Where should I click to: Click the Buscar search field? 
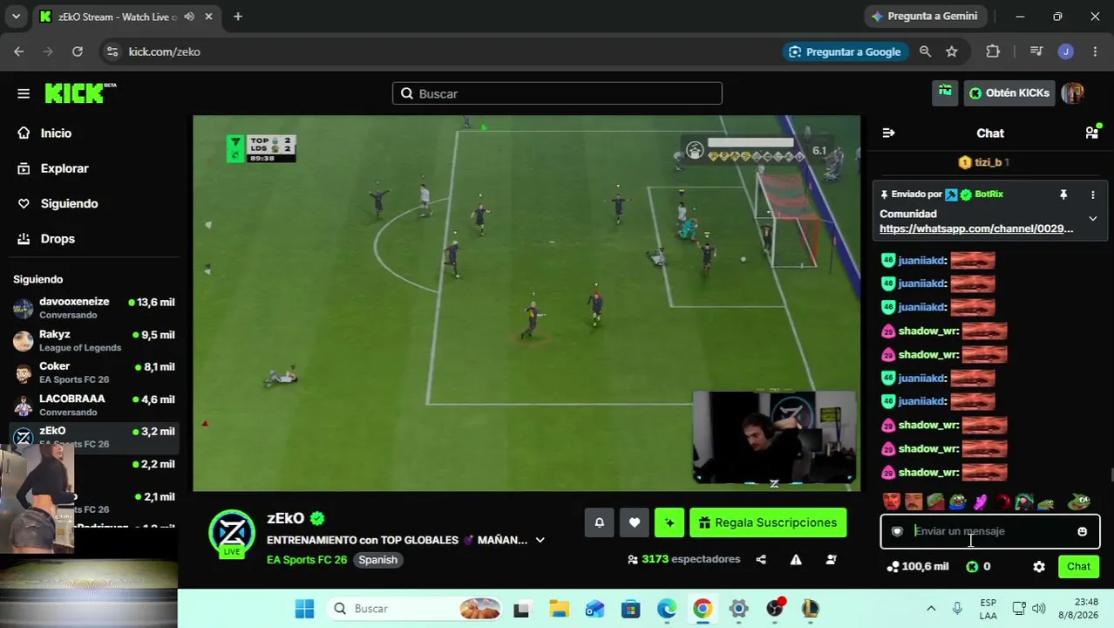(557, 93)
